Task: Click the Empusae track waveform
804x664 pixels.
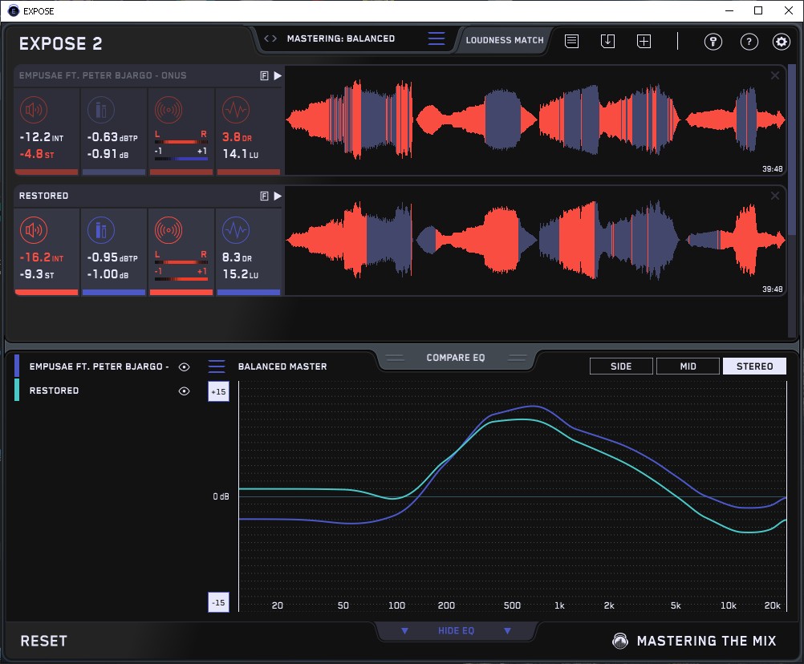Action: coord(535,120)
